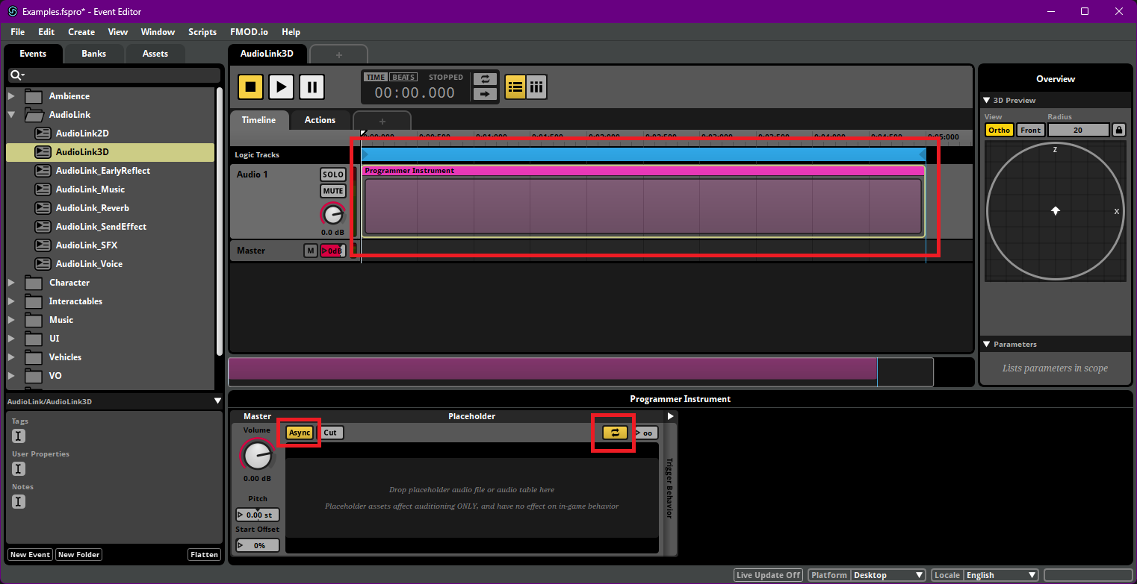Toggle the loop icon on the Programmer Instrument

613,433
